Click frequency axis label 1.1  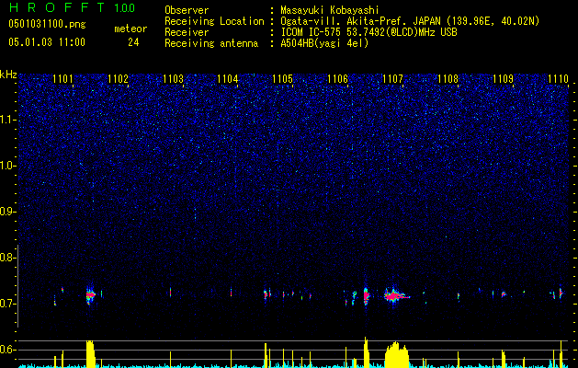(7, 120)
